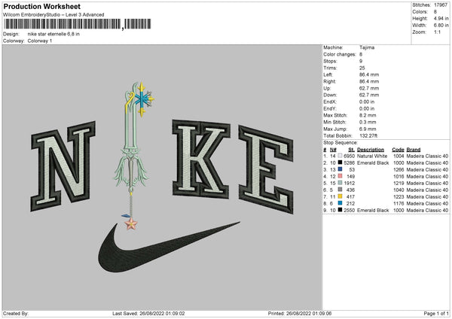This screenshot has width=452, height=319.
Task: Click the height value 4.94 in
Action: coord(441,18)
